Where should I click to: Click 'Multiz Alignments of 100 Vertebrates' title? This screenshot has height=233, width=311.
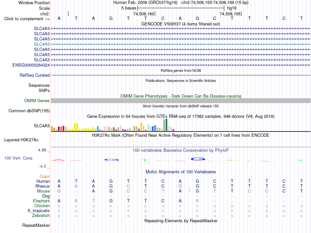[x=181, y=172]
